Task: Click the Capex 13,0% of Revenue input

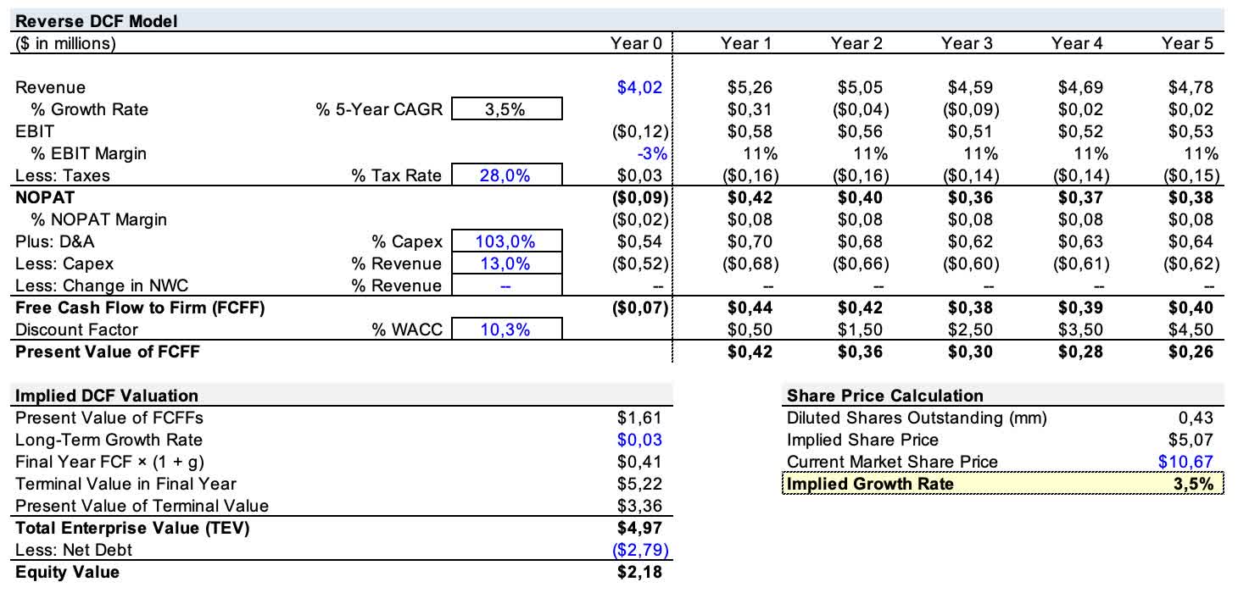Action: click(507, 263)
